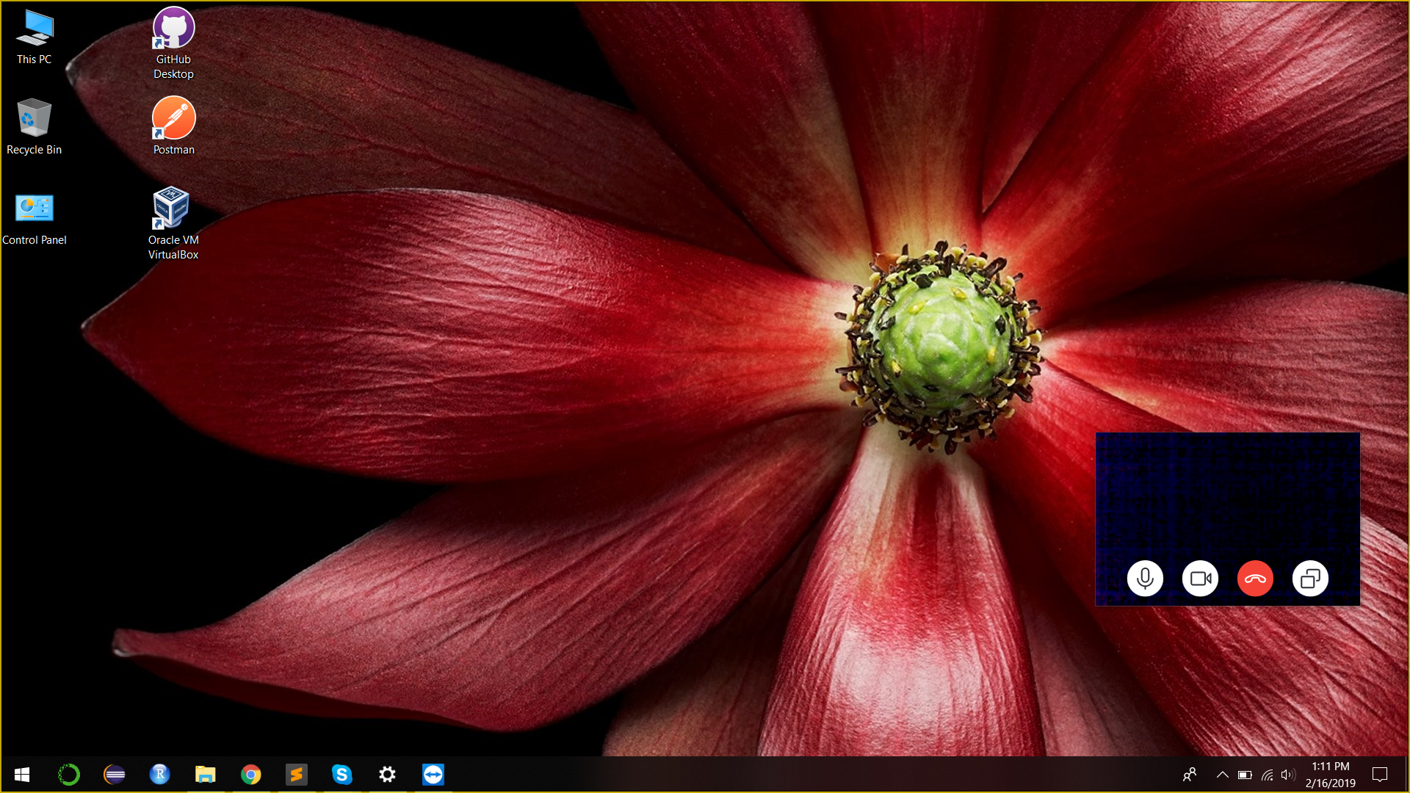Screen dimensions: 1410x793
Task: Open the Action Center notifications panel
Action: 1380,775
